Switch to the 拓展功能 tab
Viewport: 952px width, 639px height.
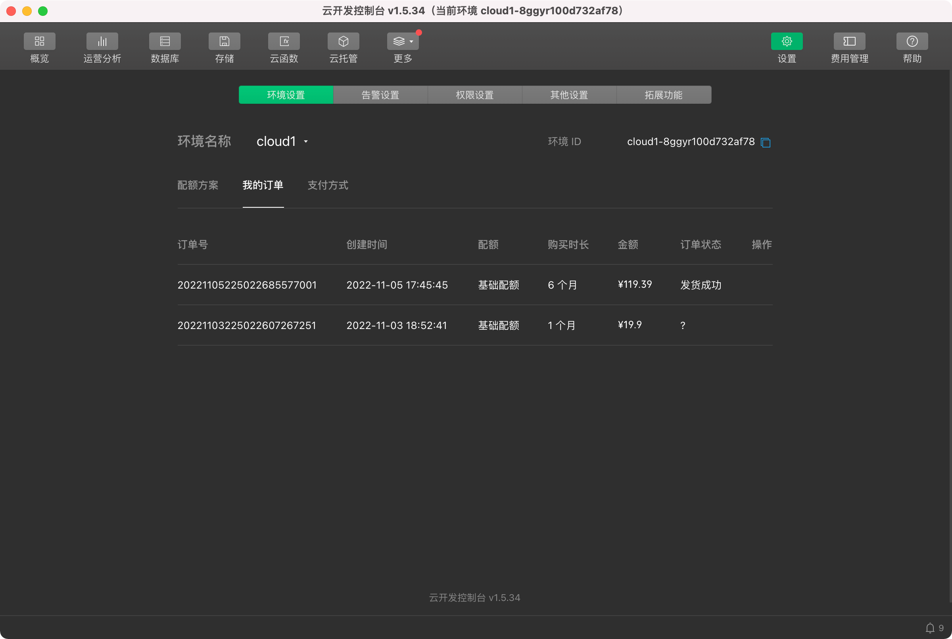(663, 95)
